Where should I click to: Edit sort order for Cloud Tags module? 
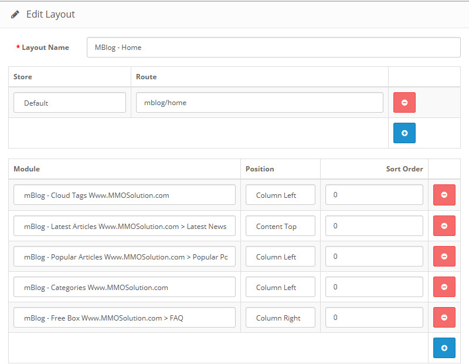pos(374,195)
